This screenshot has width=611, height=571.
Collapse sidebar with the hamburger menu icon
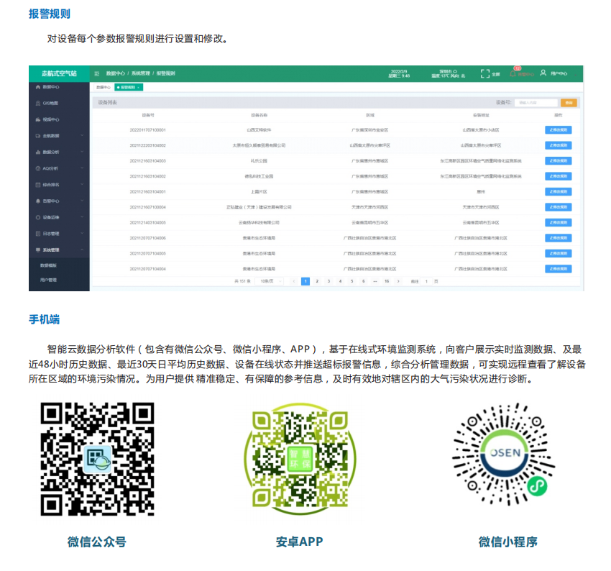pyautogui.click(x=97, y=73)
